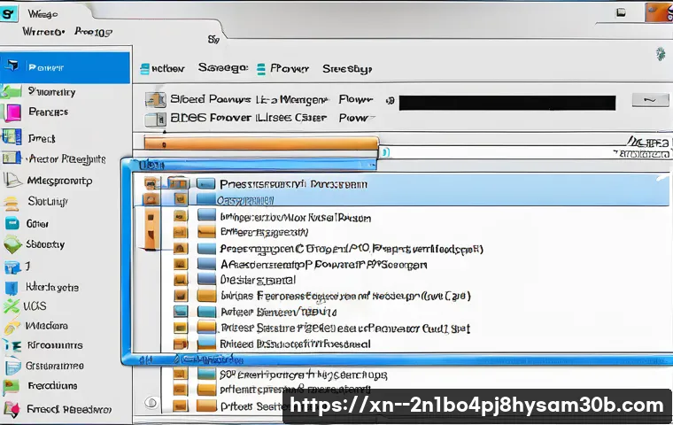Click the 'netbov' toolbar item

[x=168, y=69]
